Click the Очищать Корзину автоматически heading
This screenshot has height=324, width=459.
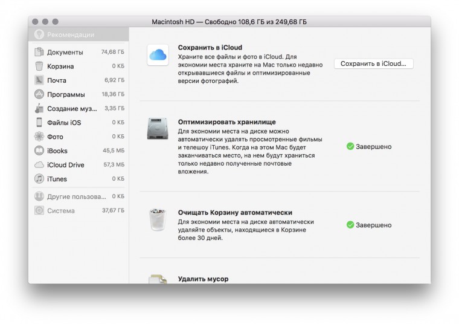tap(235, 212)
